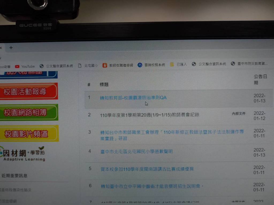
Task: Open the 北屯國小 bookmark
Action: tap(88, 66)
